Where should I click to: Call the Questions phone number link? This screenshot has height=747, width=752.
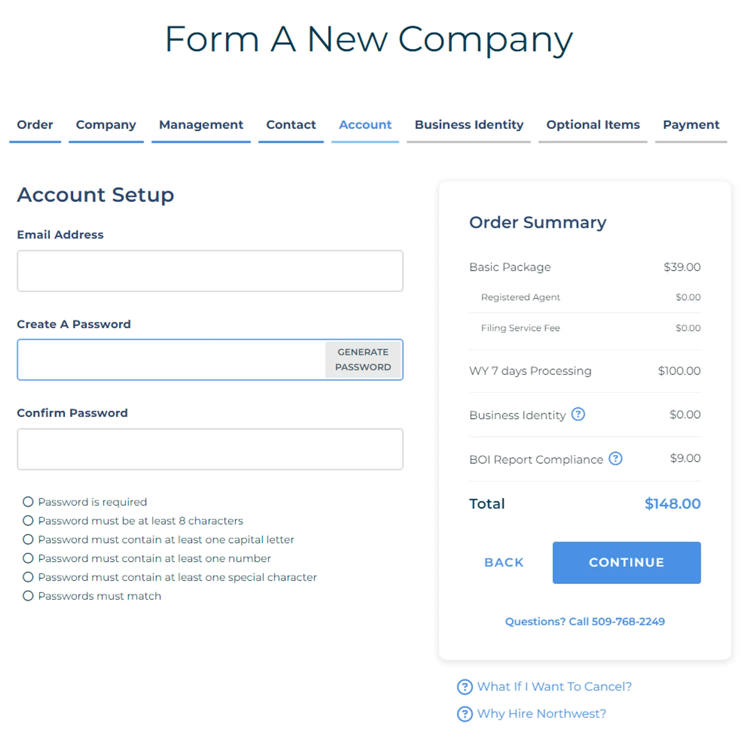click(x=585, y=622)
